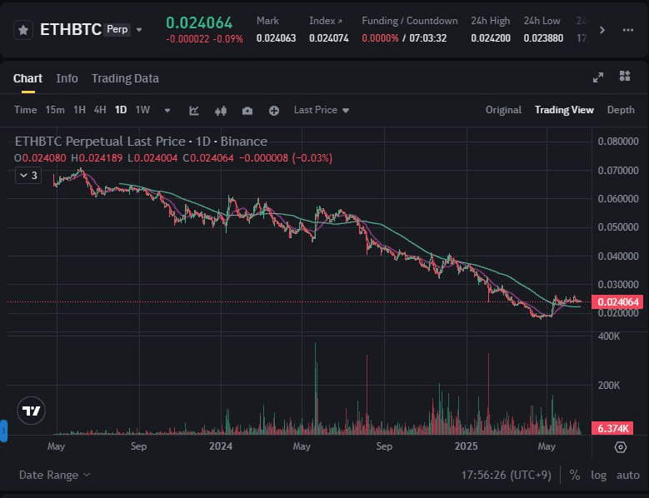Change the candlestick chart style
Image resolution: width=649 pixels, height=498 pixels.
point(221,111)
